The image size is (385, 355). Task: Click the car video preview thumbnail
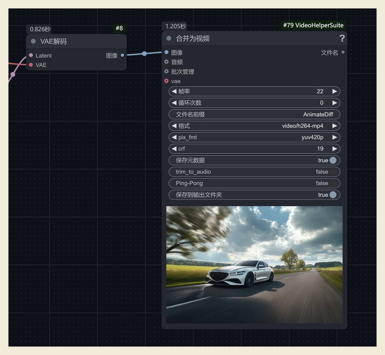254,264
